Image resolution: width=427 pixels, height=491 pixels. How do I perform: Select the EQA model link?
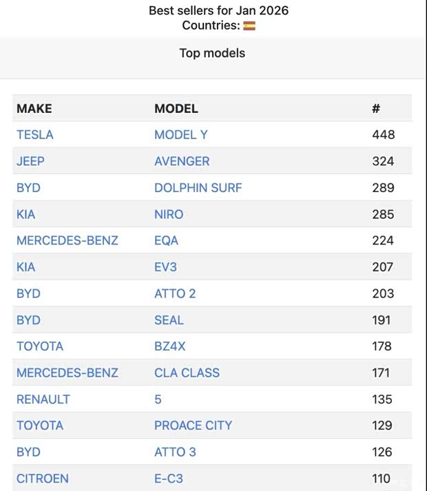tap(166, 240)
